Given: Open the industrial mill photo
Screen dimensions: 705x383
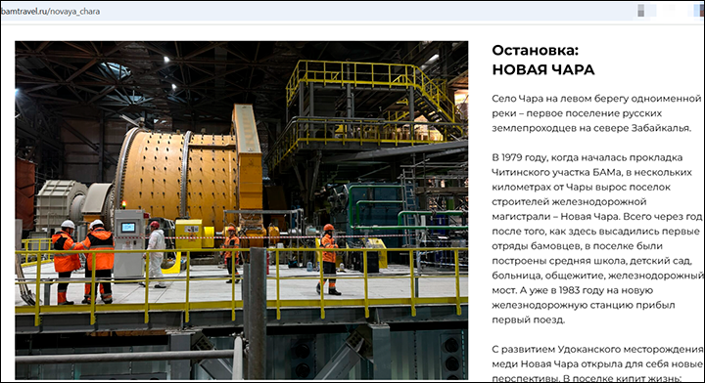Looking at the screenshot, I should pos(242,210).
